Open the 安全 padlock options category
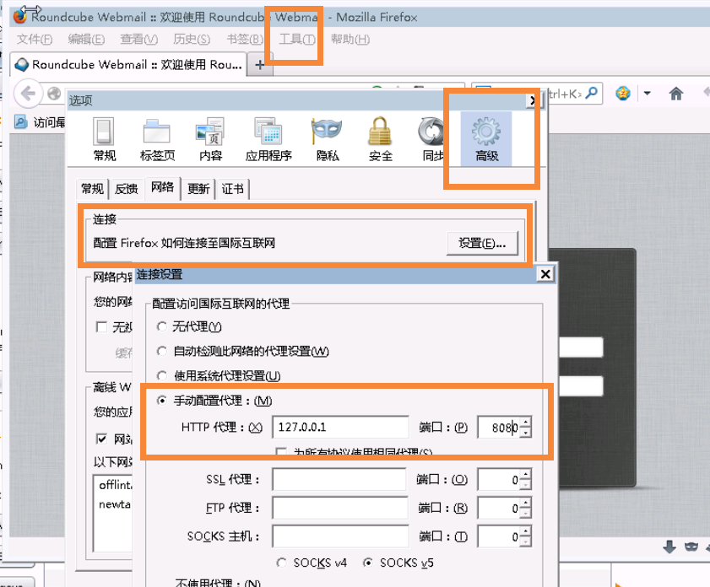 click(x=380, y=138)
